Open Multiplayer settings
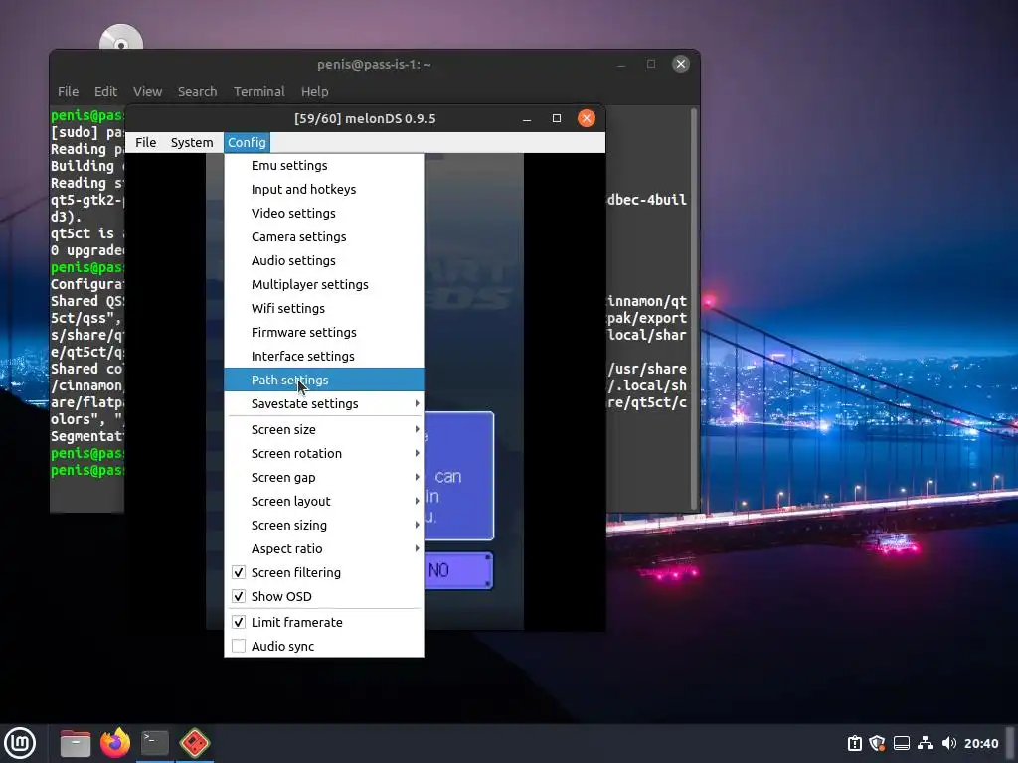Screen dimensions: 1018x763 [325, 284]
